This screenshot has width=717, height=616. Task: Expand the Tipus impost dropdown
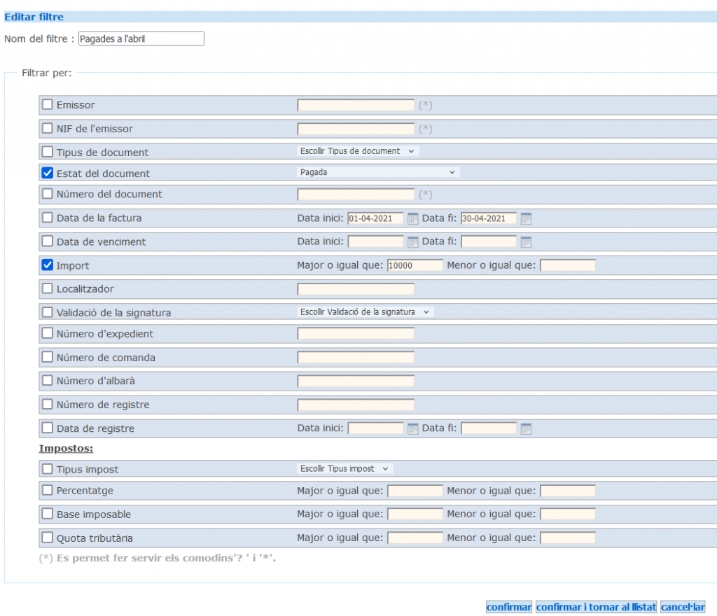coord(344,469)
